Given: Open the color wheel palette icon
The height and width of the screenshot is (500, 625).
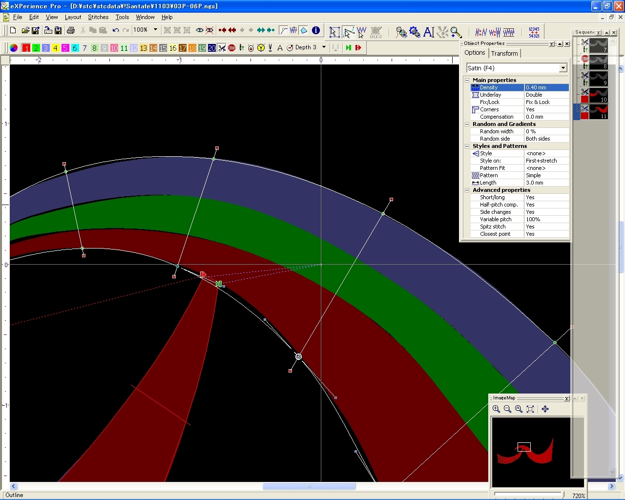Looking at the screenshot, I should click(14, 48).
